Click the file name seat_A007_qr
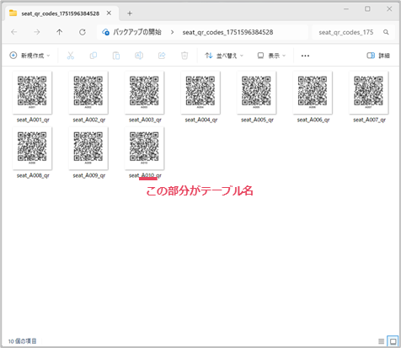Image resolution: width=401 pixels, height=348 pixels. (370, 120)
